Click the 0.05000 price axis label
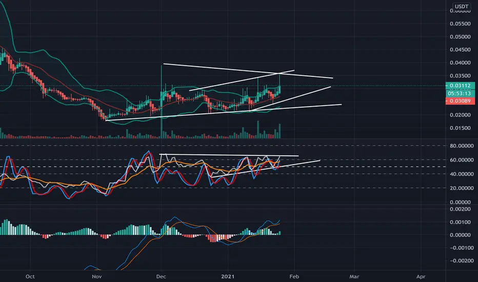This screenshot has width=478, height=282. point(460,37)
